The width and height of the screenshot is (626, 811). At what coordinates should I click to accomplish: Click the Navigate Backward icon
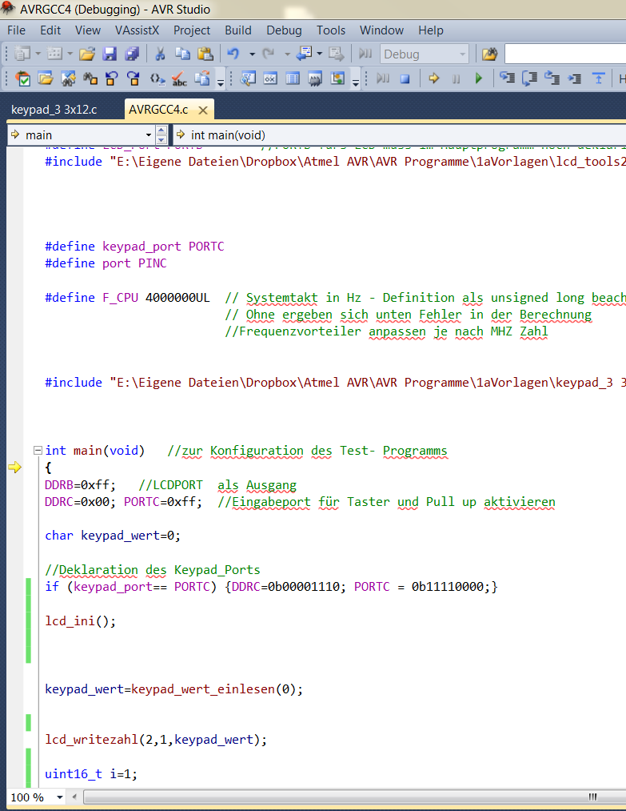[305, 54]
